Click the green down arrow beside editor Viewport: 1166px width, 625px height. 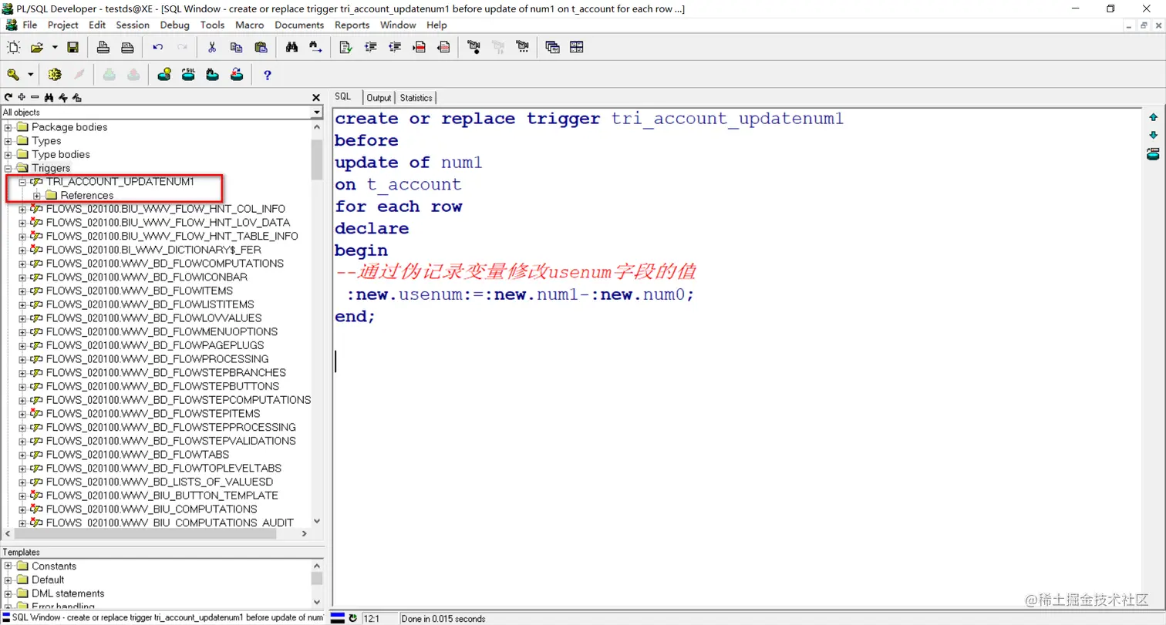click(x=1154, y=135)
